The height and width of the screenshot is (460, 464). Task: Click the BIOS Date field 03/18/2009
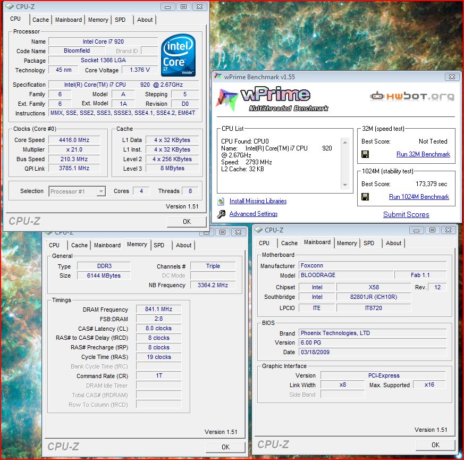click(x=373, y=352)
